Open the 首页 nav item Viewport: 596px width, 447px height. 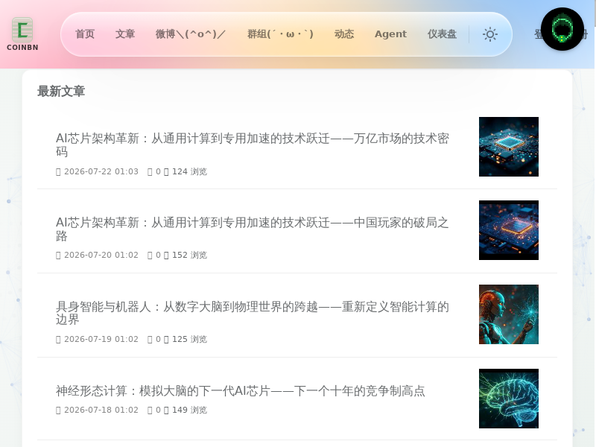click(85, 34)
